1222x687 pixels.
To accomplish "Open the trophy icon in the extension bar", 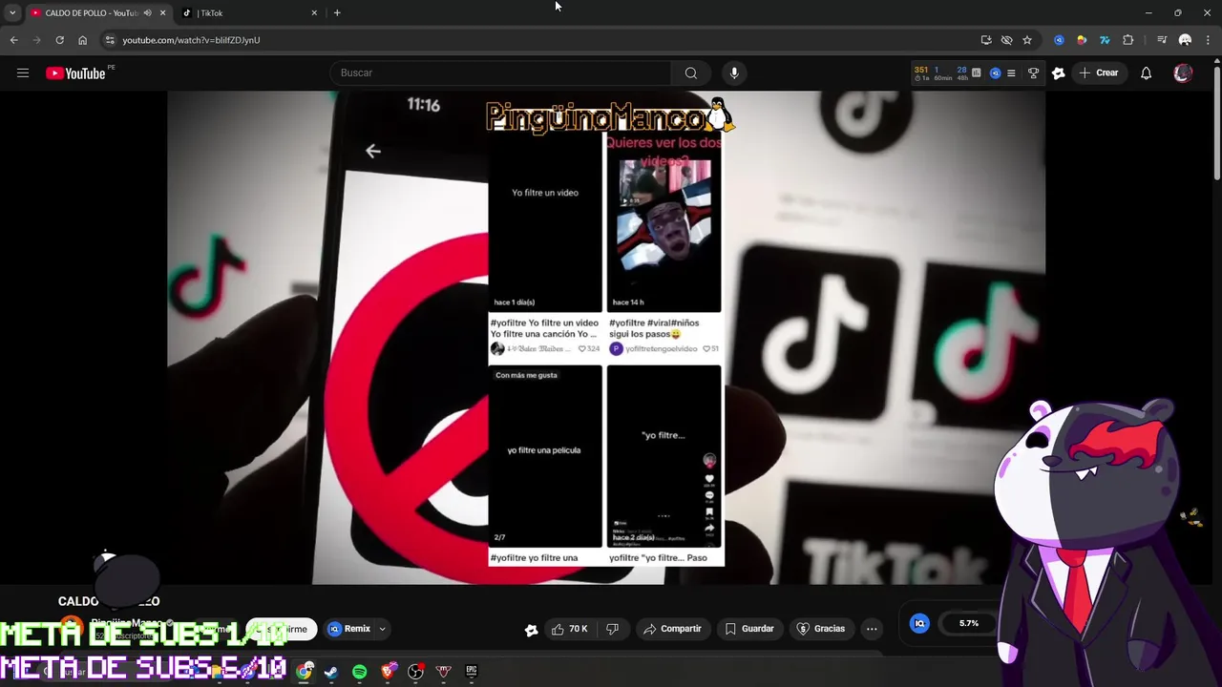I will (x=1033, y=73).
